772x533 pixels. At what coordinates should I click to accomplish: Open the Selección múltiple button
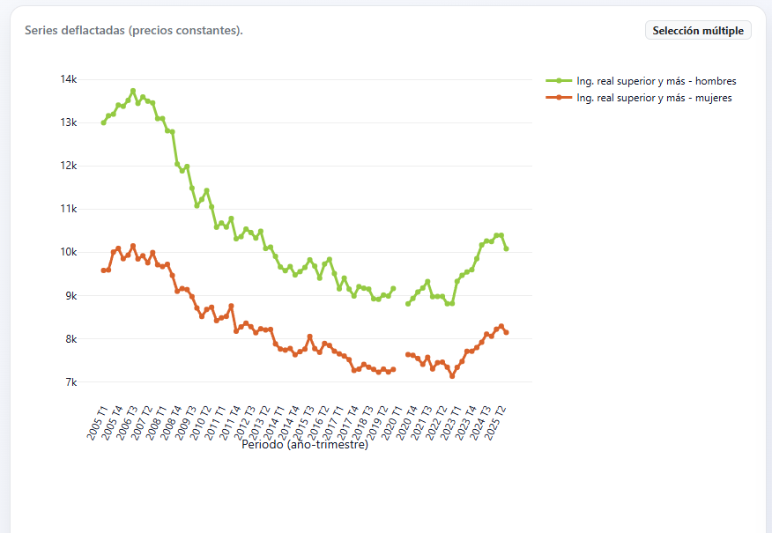(x=698, y=31)
